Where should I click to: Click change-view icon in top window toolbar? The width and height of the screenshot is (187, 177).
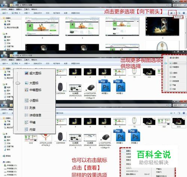click(171, 13)
